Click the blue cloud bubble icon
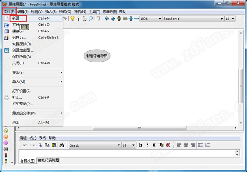The height and width of the screenshot is (172, 247). [91, 18]
